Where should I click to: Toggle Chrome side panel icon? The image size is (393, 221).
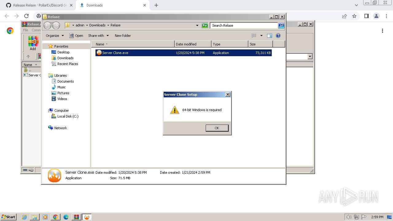pos(366,16)
